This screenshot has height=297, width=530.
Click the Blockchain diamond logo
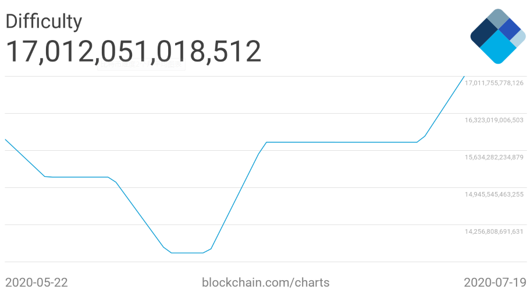coord(497,36)
